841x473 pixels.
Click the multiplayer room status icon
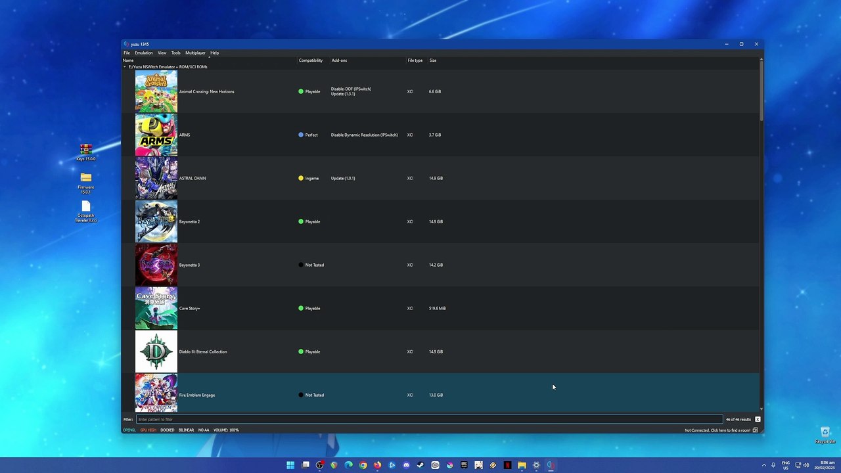(756, 430)
